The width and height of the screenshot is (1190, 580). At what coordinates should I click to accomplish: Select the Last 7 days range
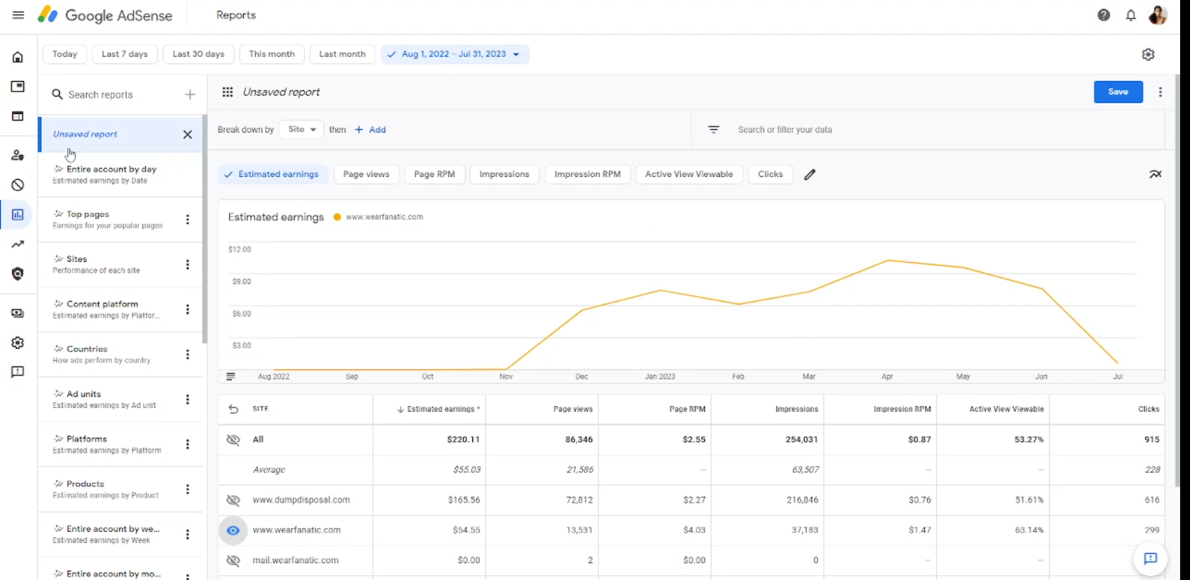125,54
